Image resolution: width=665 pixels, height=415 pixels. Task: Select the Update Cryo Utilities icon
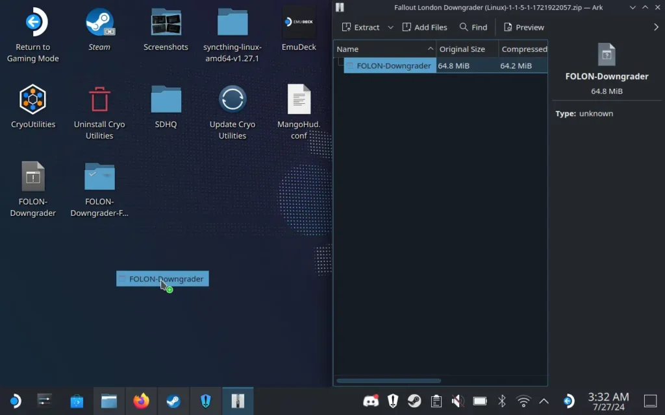(232, 112)
